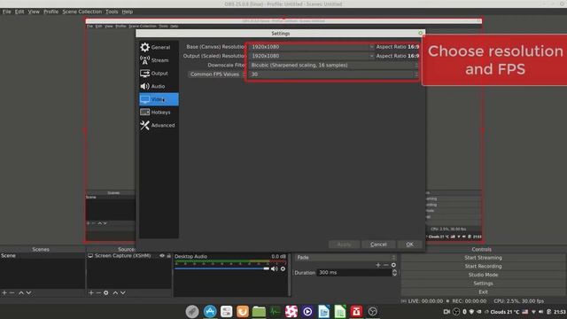567x319 pixels.
Task: Remove the scene transition with minus icon
Action: (386, 265)
